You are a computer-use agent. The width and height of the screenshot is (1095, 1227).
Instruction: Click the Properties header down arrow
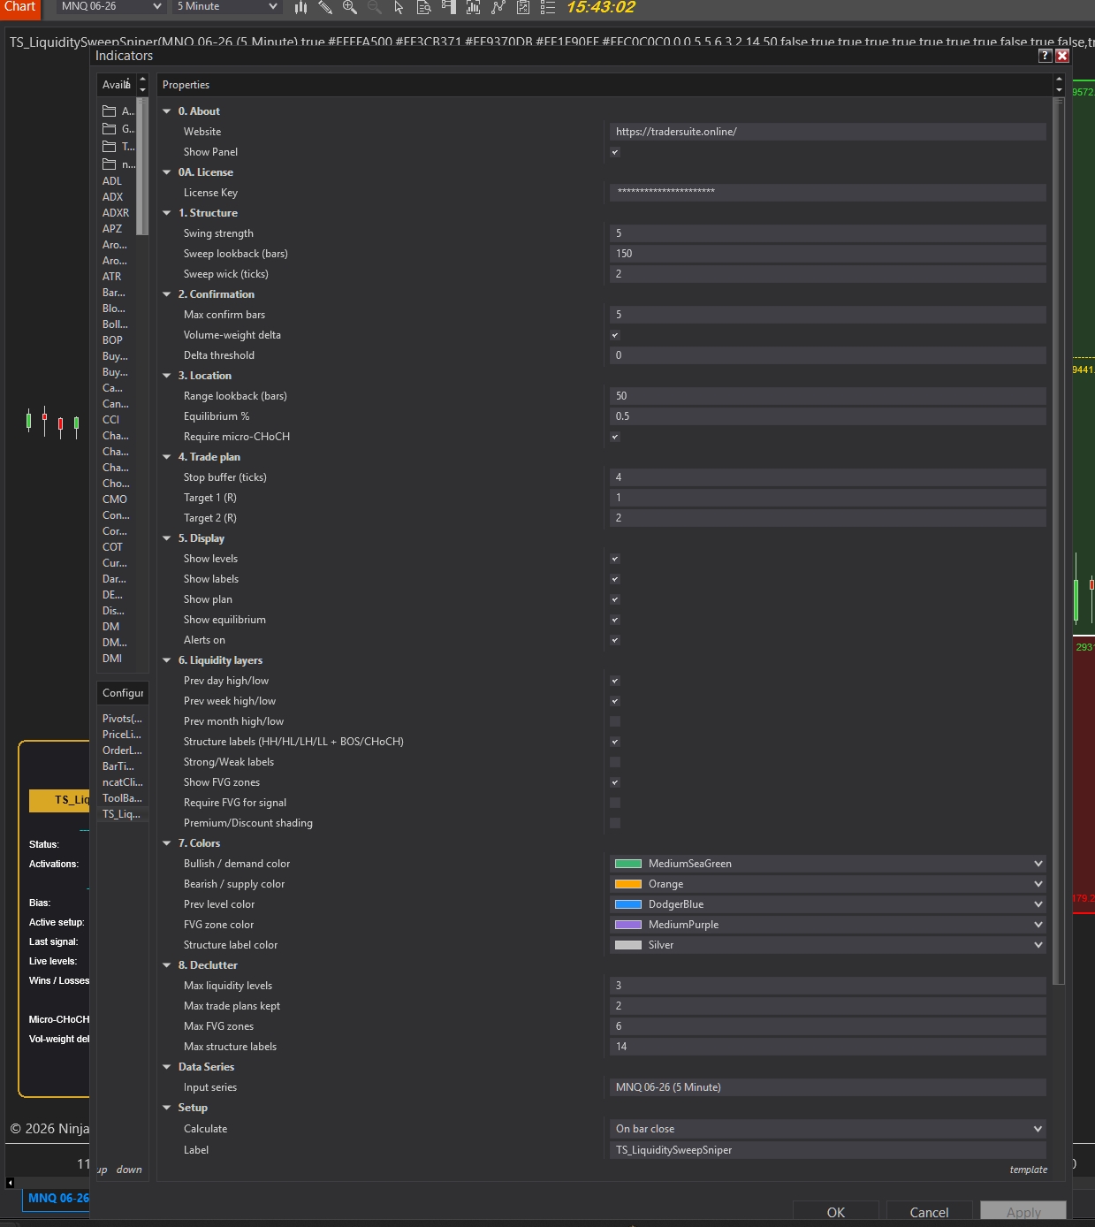pos(1059,90)
